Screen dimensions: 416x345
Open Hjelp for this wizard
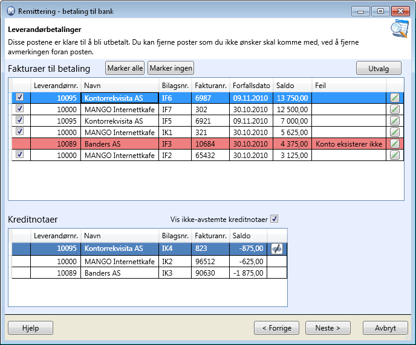click(x=30, y=328)
